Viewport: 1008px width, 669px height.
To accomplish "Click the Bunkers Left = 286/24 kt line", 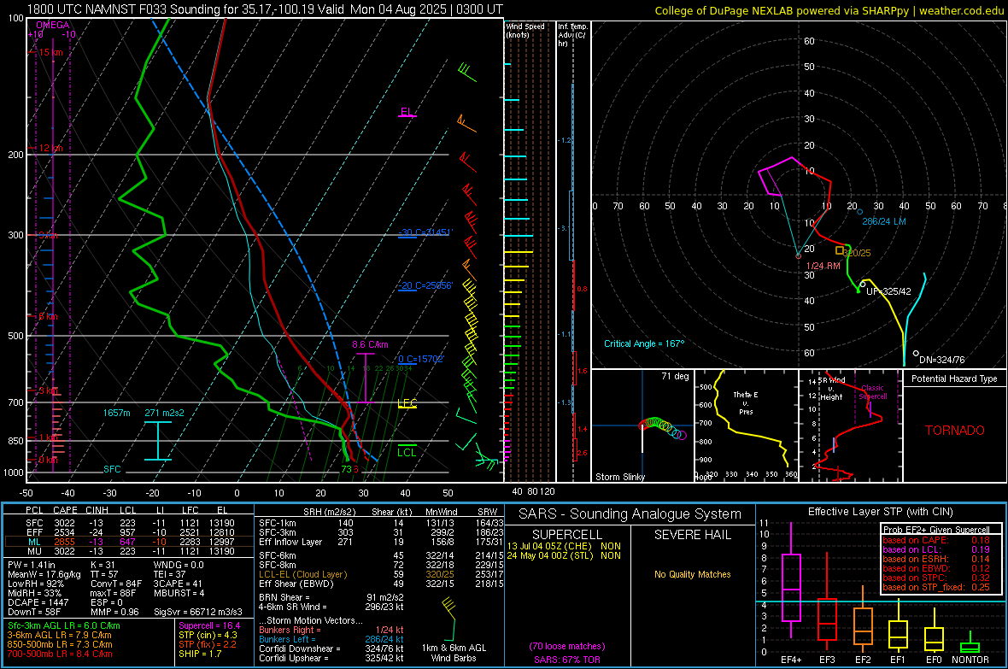I will point(331,639).
